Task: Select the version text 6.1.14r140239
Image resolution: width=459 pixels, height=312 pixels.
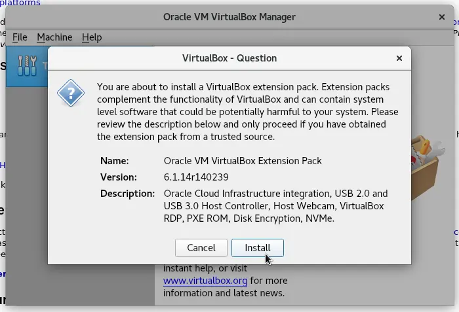Action: (x=196, y=177)
